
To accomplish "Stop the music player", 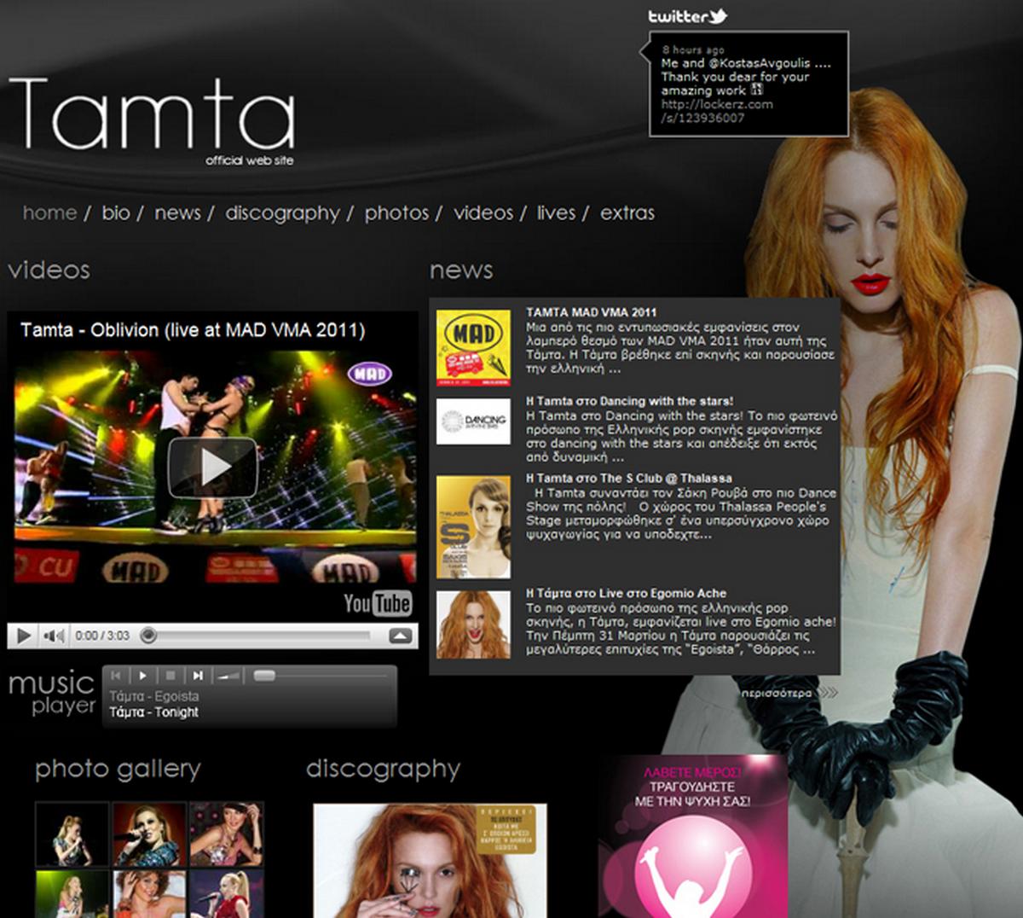I will pyautogui.click(x=170, y=676).
